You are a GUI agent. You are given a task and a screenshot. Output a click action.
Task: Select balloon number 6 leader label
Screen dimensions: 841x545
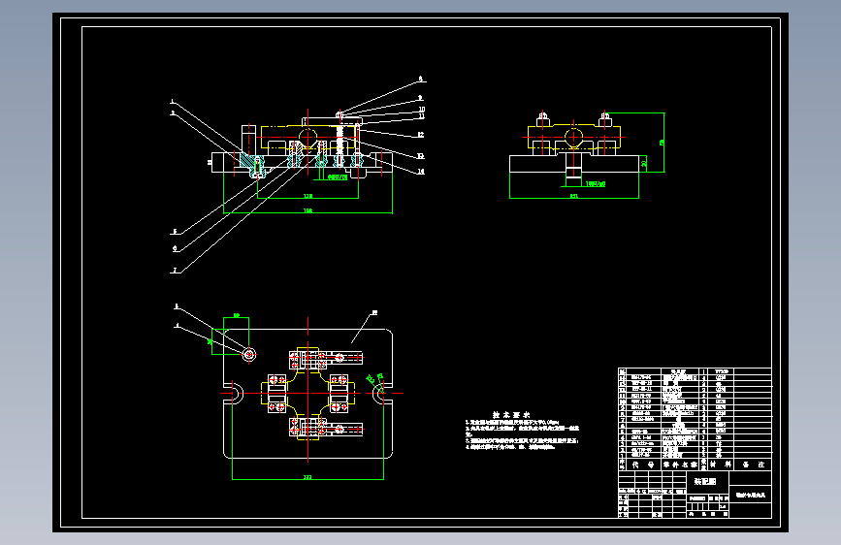tap(175, 248)
